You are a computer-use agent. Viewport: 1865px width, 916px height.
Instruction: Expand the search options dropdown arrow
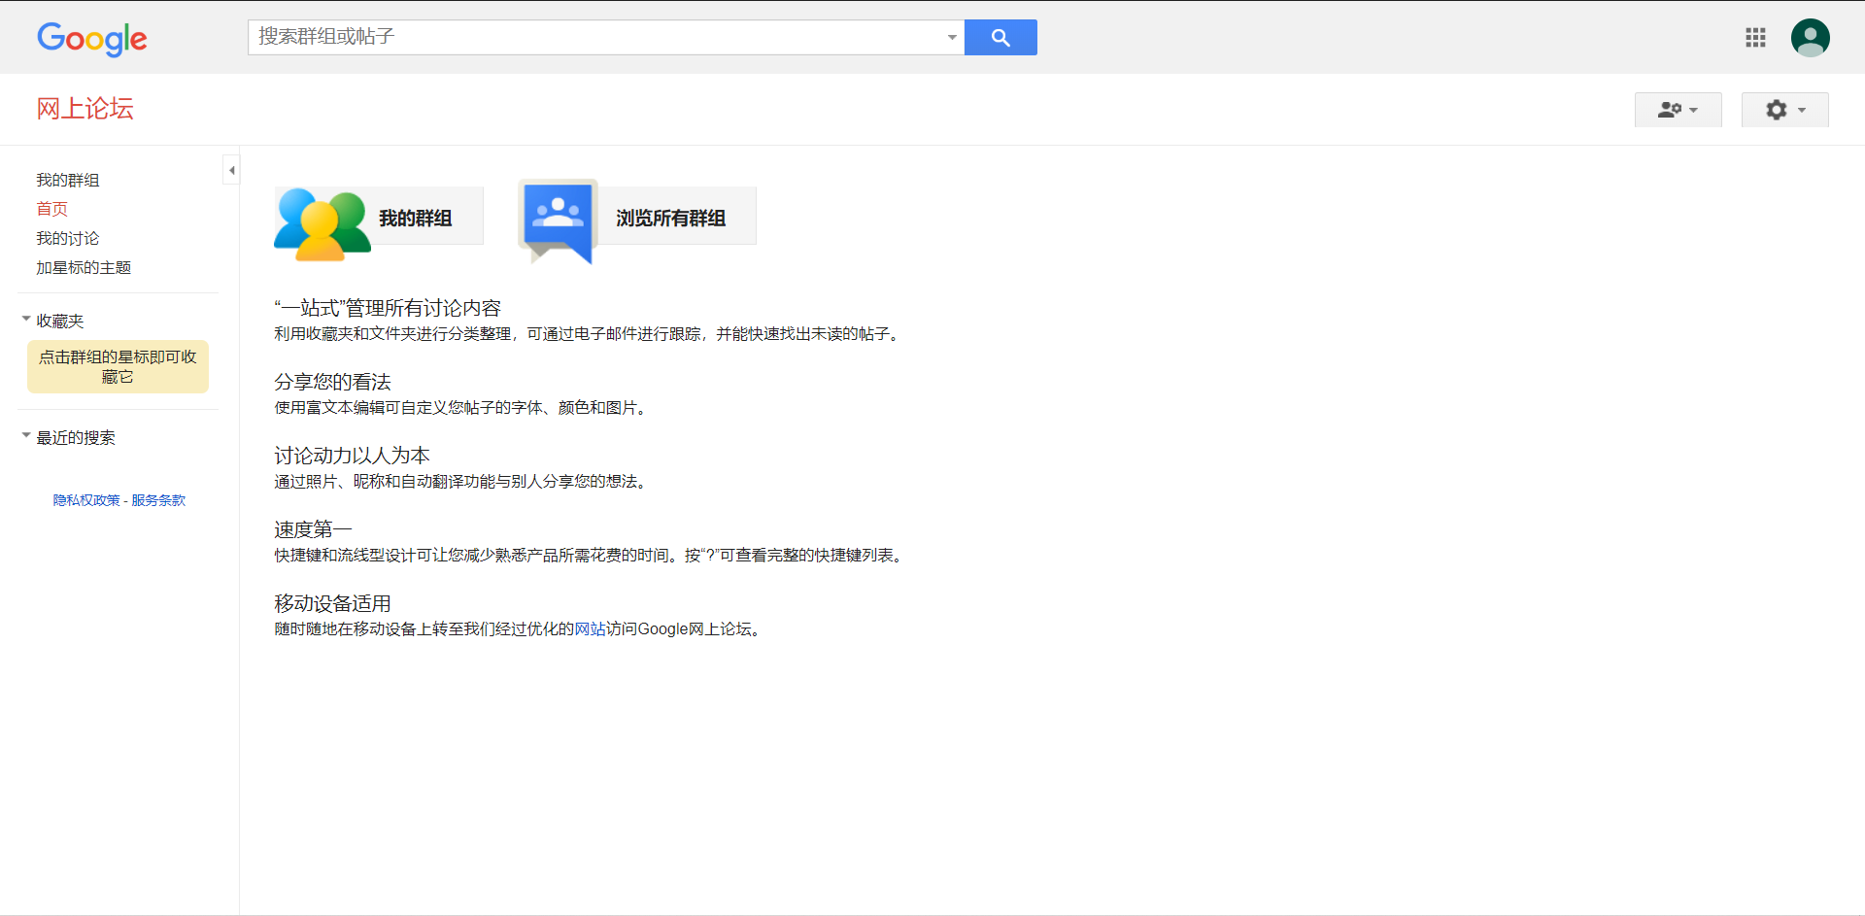tap(952, 38)
